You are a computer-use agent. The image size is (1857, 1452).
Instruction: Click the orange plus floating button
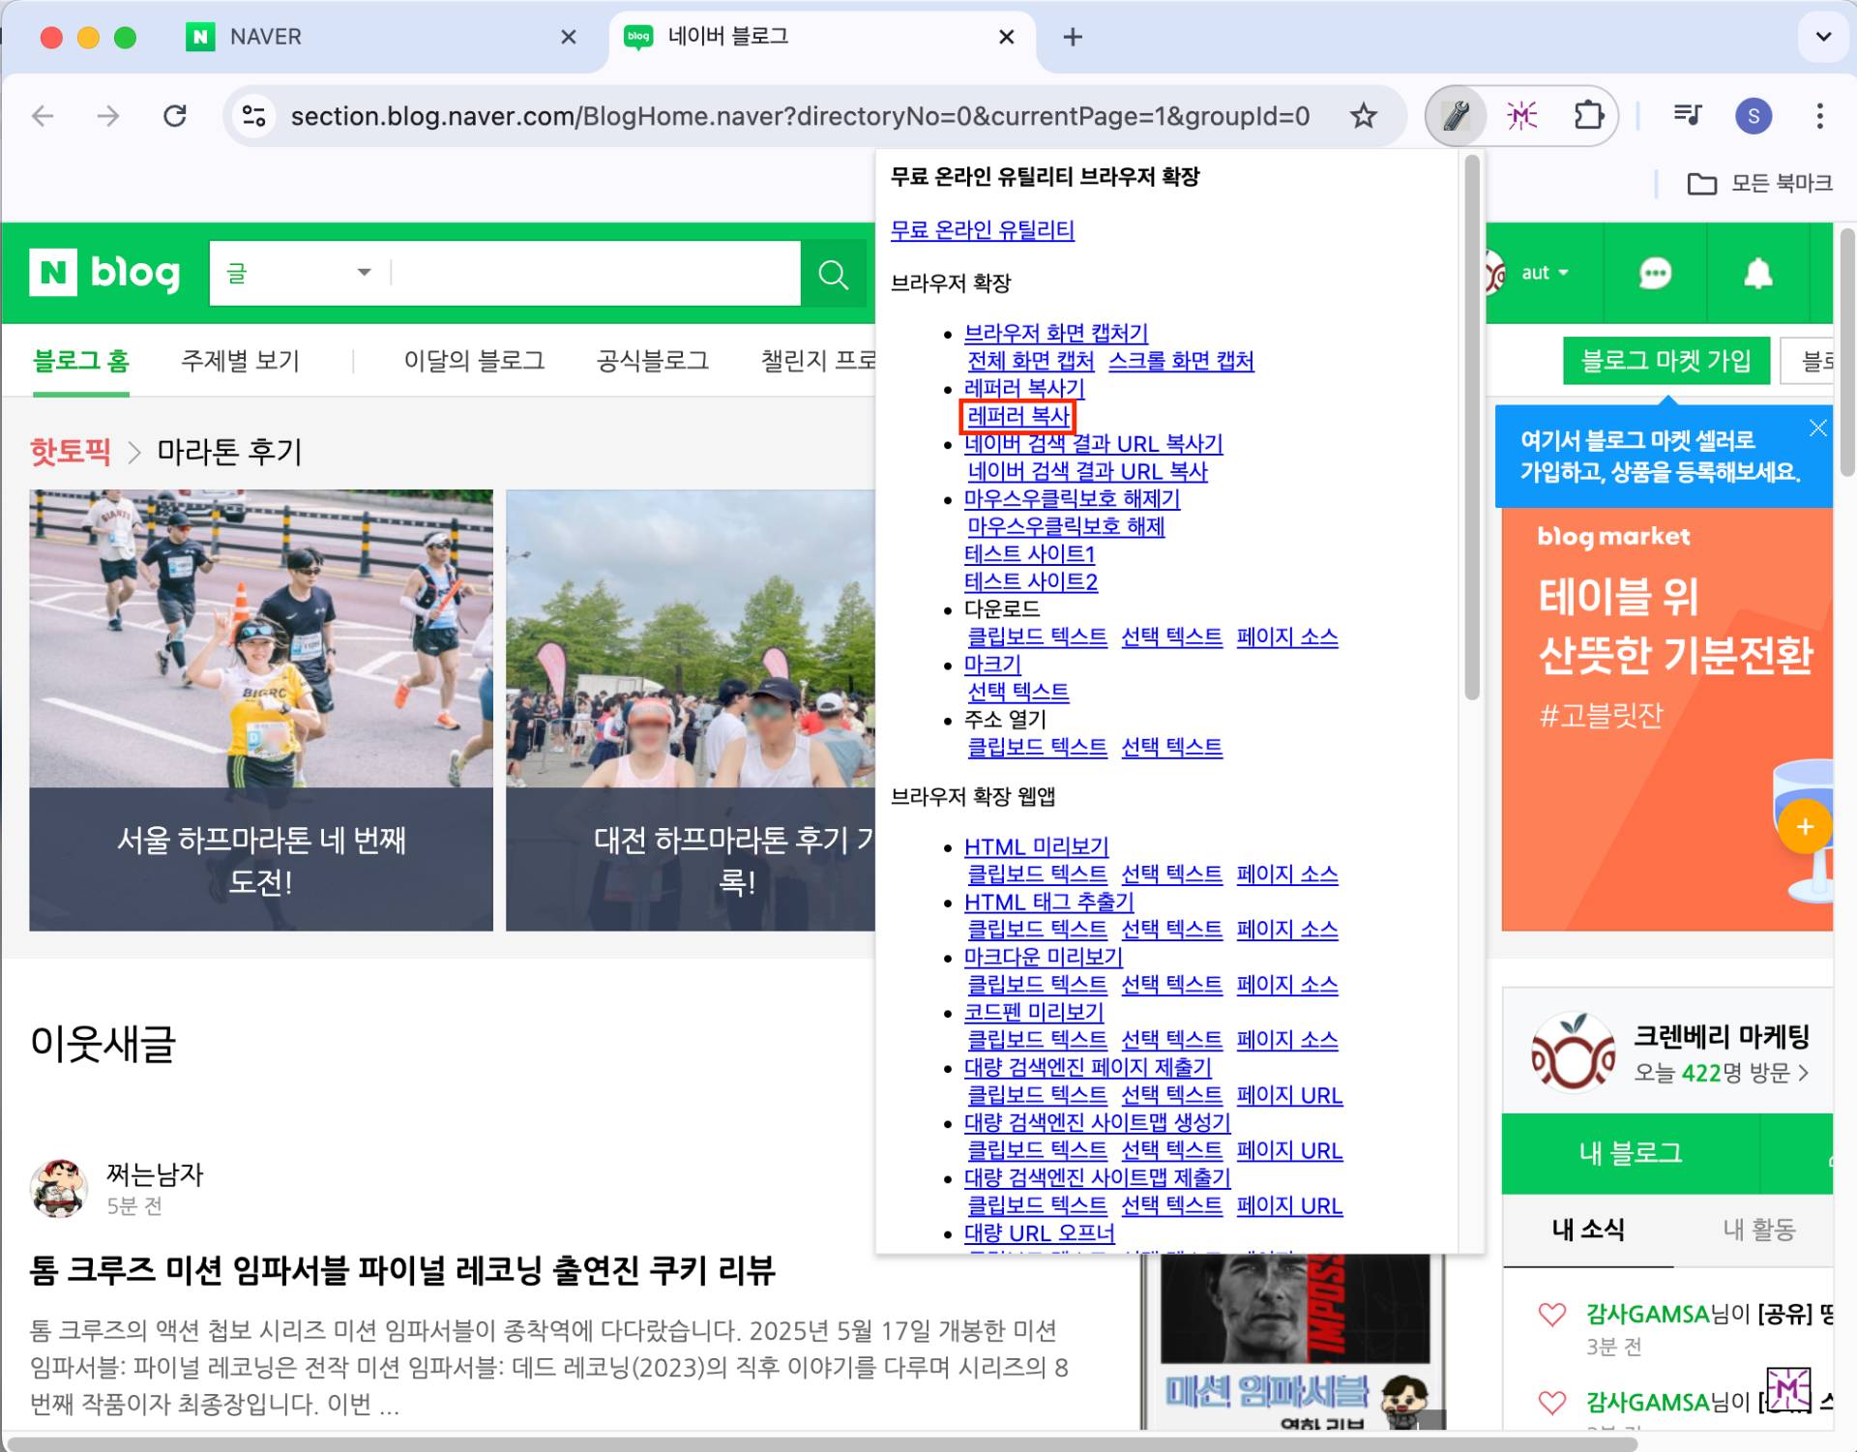click(1804, 826)
